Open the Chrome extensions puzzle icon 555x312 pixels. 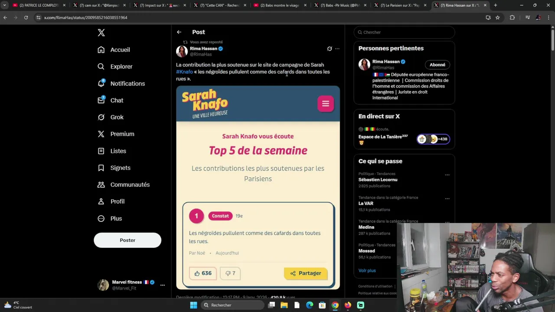pos(512,17)
